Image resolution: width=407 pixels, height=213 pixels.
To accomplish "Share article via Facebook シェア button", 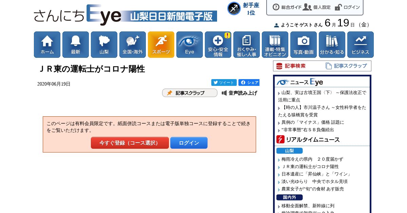I will point(249,82).
